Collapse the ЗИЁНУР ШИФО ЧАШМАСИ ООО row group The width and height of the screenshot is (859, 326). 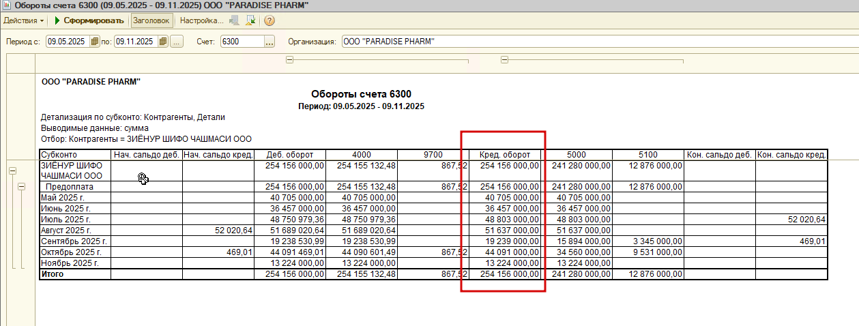pyautogui.click(x=11, y=170)
